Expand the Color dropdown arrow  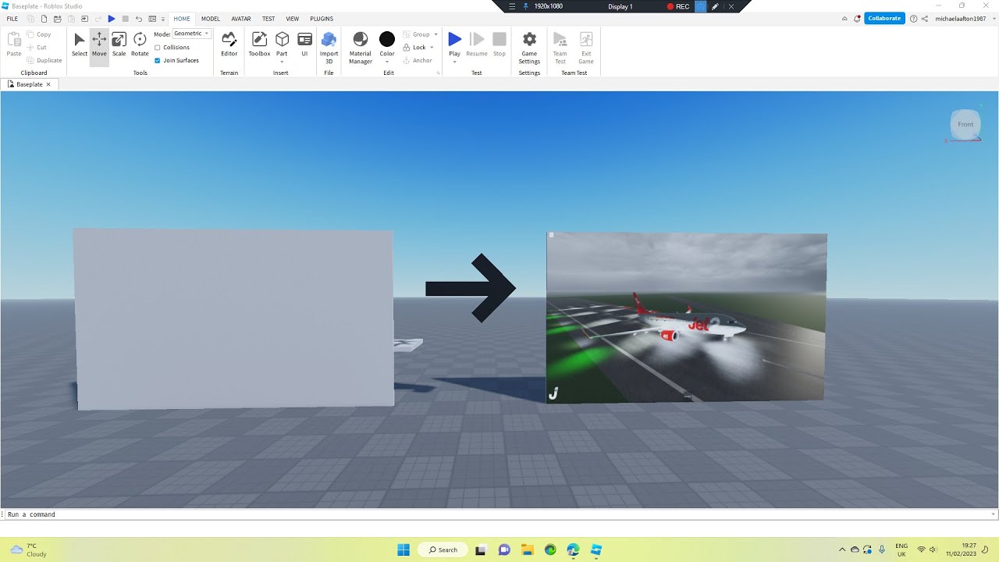click(x=387, y=61)
